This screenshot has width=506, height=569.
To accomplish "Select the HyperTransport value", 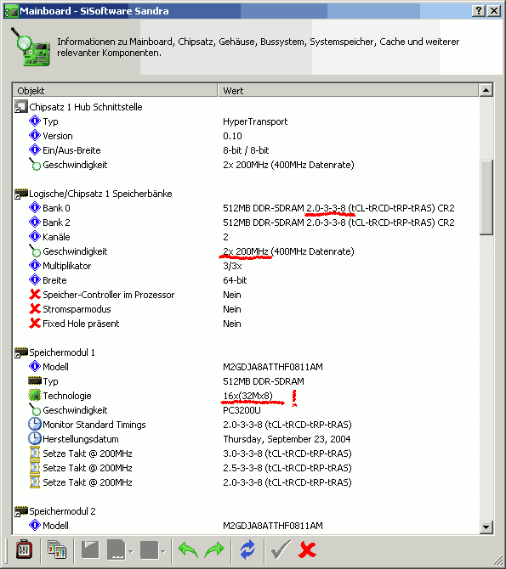I will pyautogui.click(x=255, y=121).
